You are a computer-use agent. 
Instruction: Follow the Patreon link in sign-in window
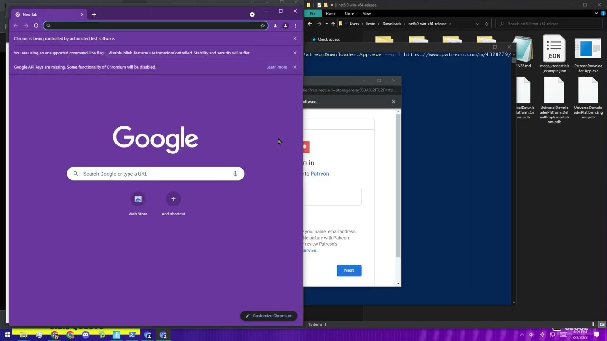click(320, 174)
